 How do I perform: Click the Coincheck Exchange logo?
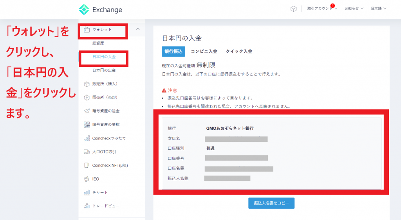[x=100, y=9]
